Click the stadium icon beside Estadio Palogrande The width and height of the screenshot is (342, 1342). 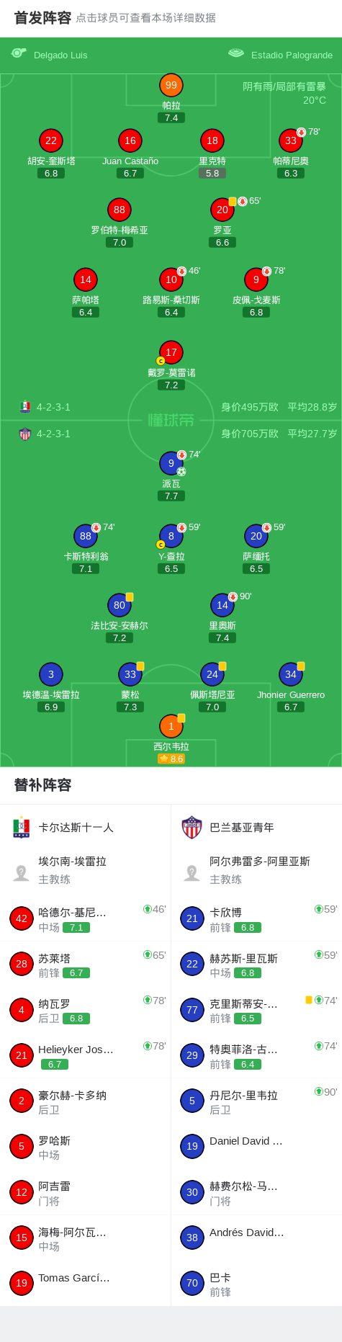236,53
